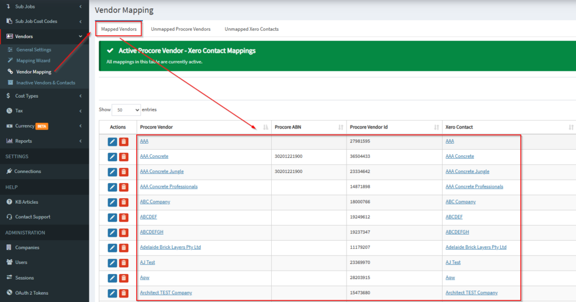
Task: Open ABC Company Xero contact link
Action: [x=460, y=202]
